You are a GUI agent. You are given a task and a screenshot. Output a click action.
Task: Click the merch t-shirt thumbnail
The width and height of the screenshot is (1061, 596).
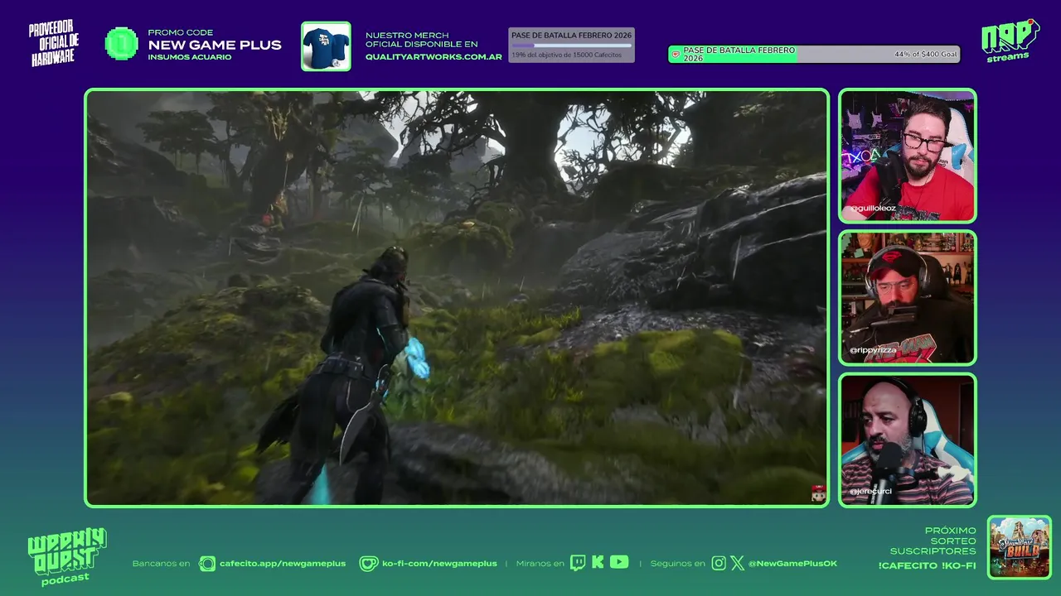[326, 46]
